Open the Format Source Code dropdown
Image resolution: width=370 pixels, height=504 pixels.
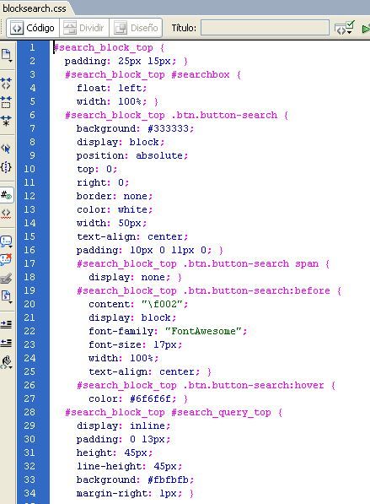7,362
